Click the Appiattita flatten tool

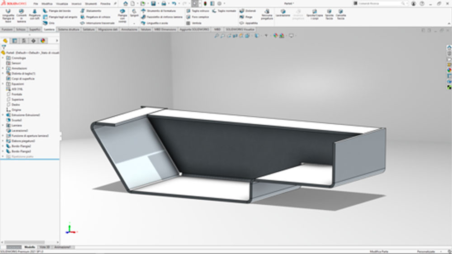coord(249,23)
